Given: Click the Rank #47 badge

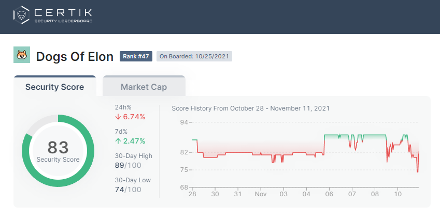Looking at the screenshot, I should [x=136, y=56].
